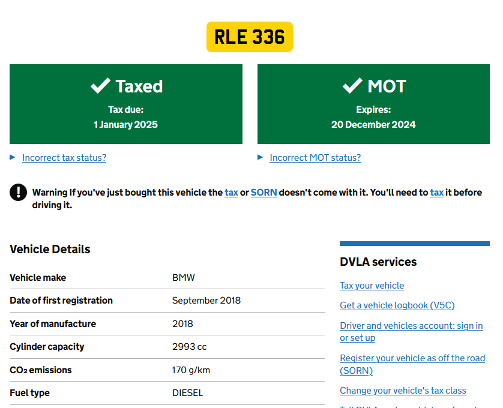Open Tax your vehicle service link

(372, 286)
